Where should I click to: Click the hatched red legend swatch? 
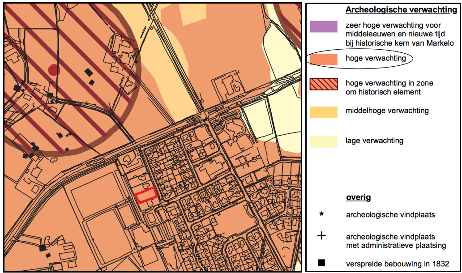point(324,84)
